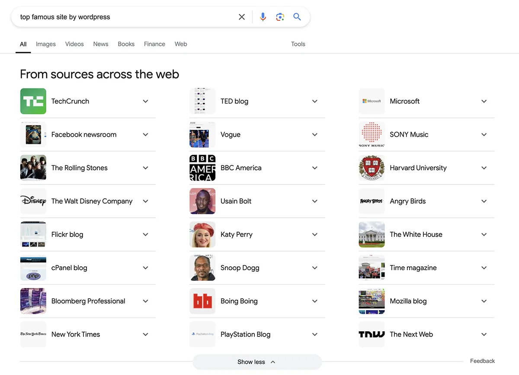Click the Disney logo thumbnail
This screenshot has height=375, width=519.
[33, 201]
